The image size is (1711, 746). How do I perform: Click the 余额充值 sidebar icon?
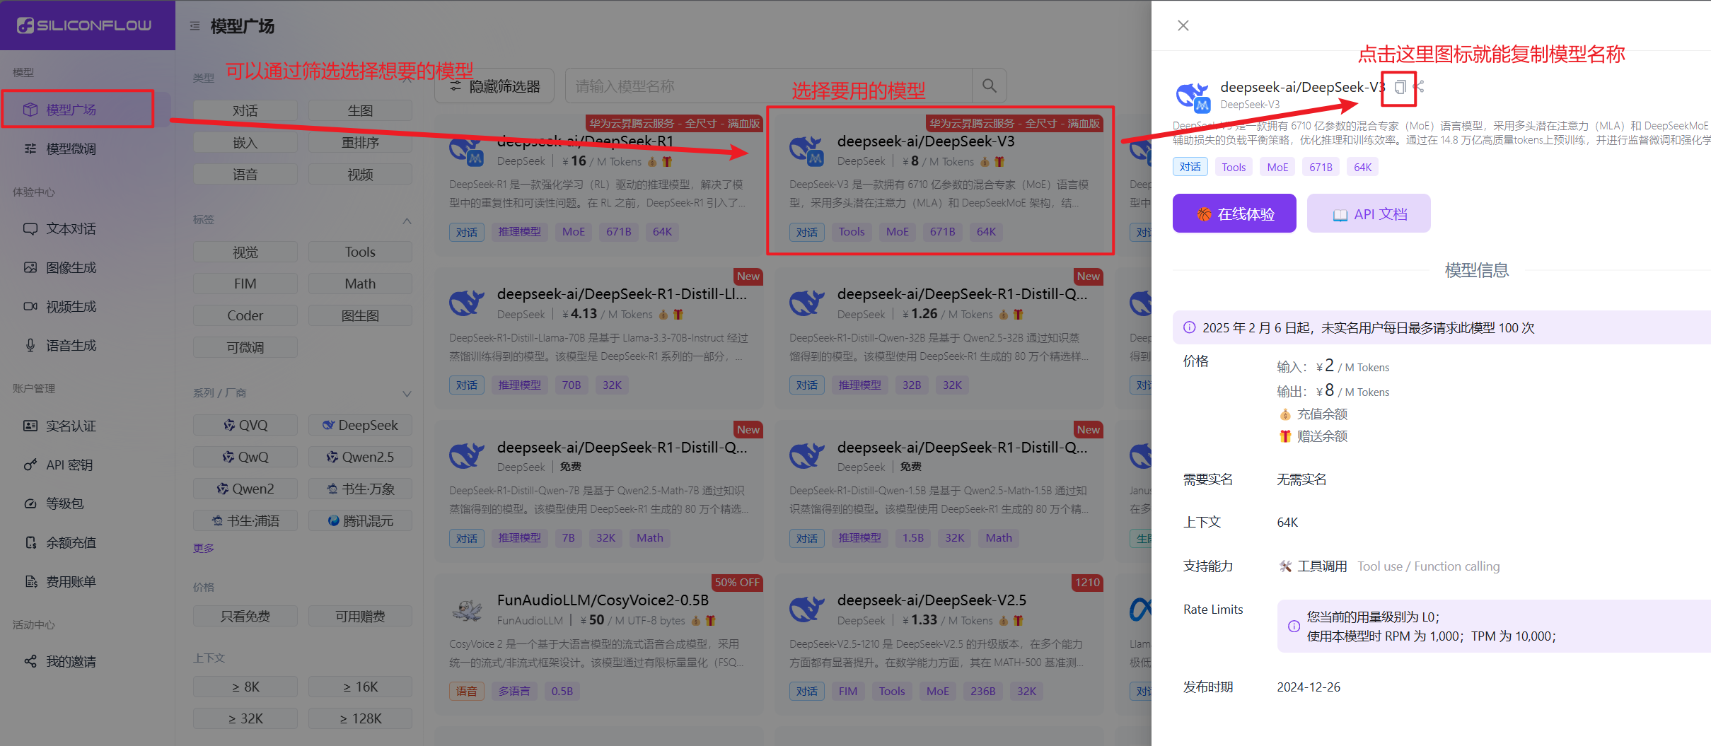[x=30, y=542]
